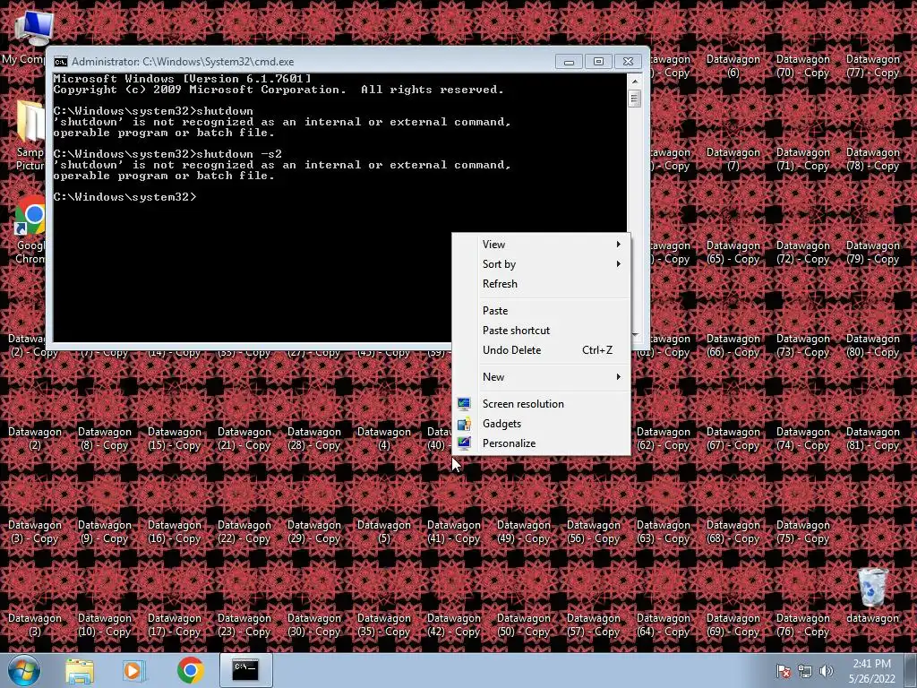Open the volume speaker tray icon
The width and height of the screenshot is (917, 688).
point(827,671)
